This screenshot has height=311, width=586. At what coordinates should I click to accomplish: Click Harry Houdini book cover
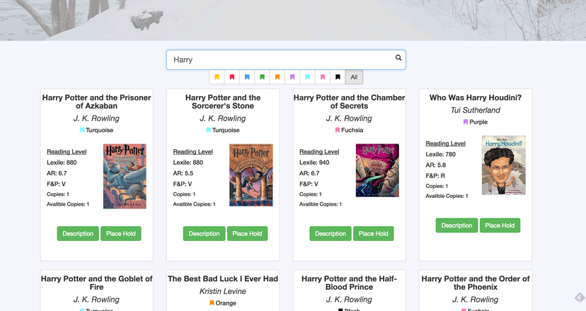(x=504, y=165)
